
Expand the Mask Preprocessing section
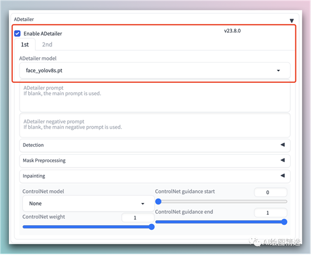[155, 161]
